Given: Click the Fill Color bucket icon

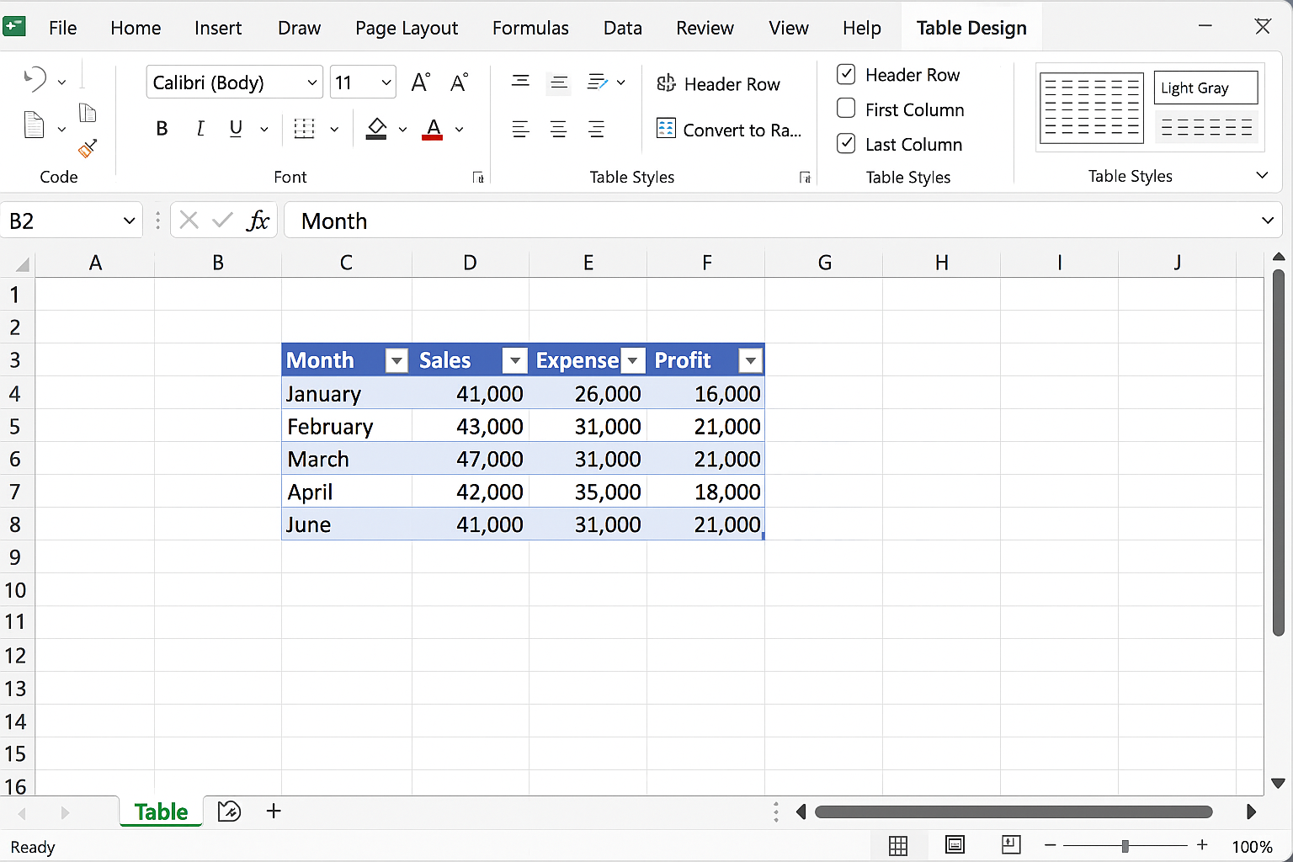Looking at the screenshot, I should click(376, 129).
